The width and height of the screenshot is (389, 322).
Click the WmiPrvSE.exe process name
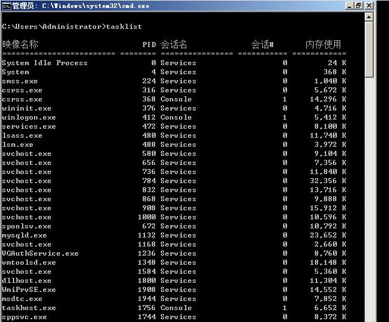pyautogui.click(x=29, y=290)
